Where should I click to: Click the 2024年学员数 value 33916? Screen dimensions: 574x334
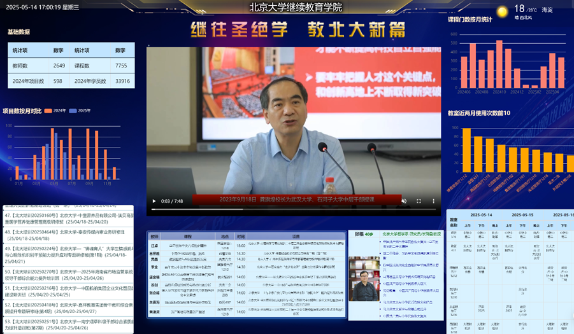[x=122, y=81]
